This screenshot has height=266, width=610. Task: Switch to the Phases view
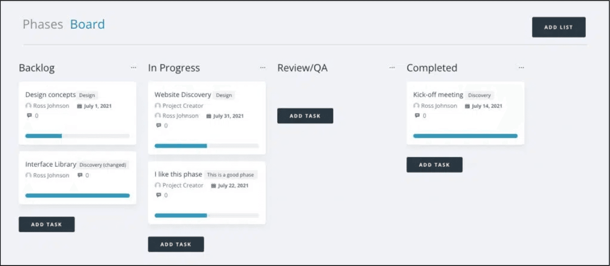pos(43,24)
